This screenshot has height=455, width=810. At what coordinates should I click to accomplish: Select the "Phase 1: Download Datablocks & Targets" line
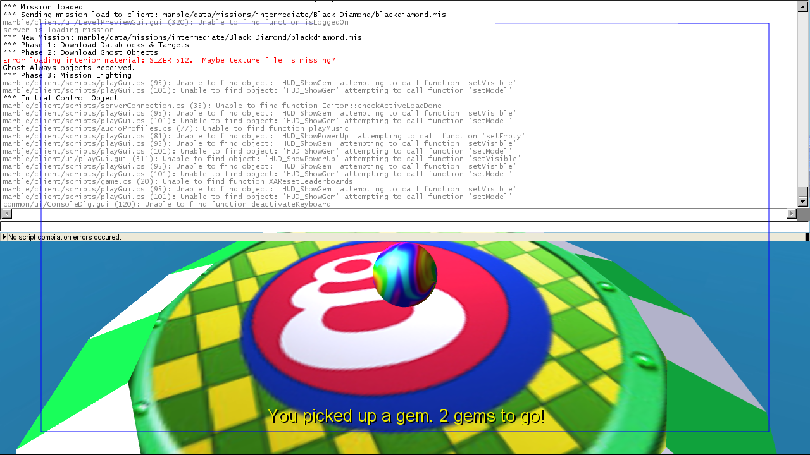[96, 45]
